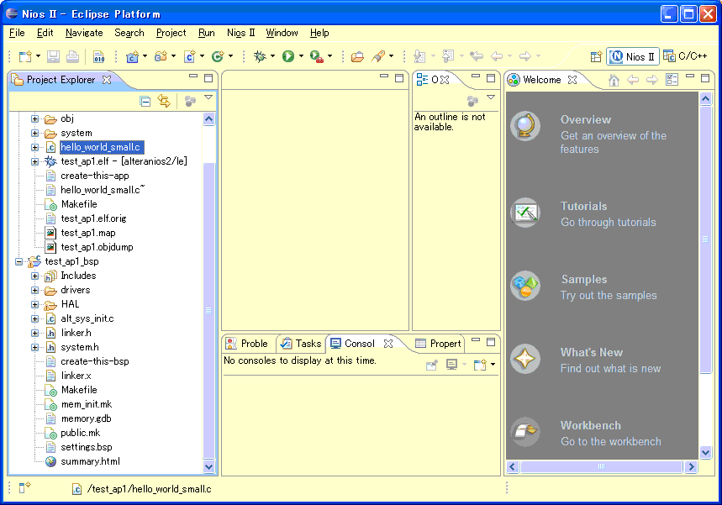This screenshot has height=505, width=722.
Task: Click the Workbench icon in Welcome
Action: [525, 432]
